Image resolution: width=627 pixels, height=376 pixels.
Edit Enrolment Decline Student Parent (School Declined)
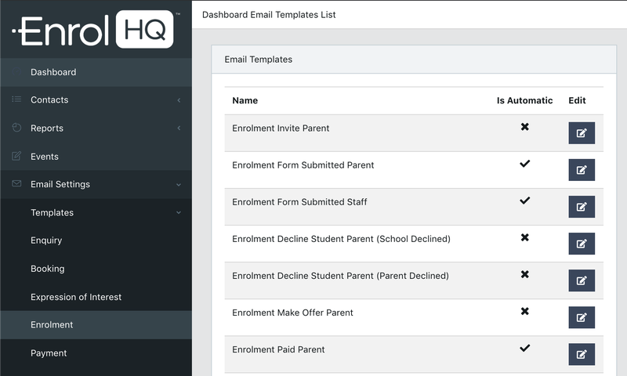coord(581,244)
